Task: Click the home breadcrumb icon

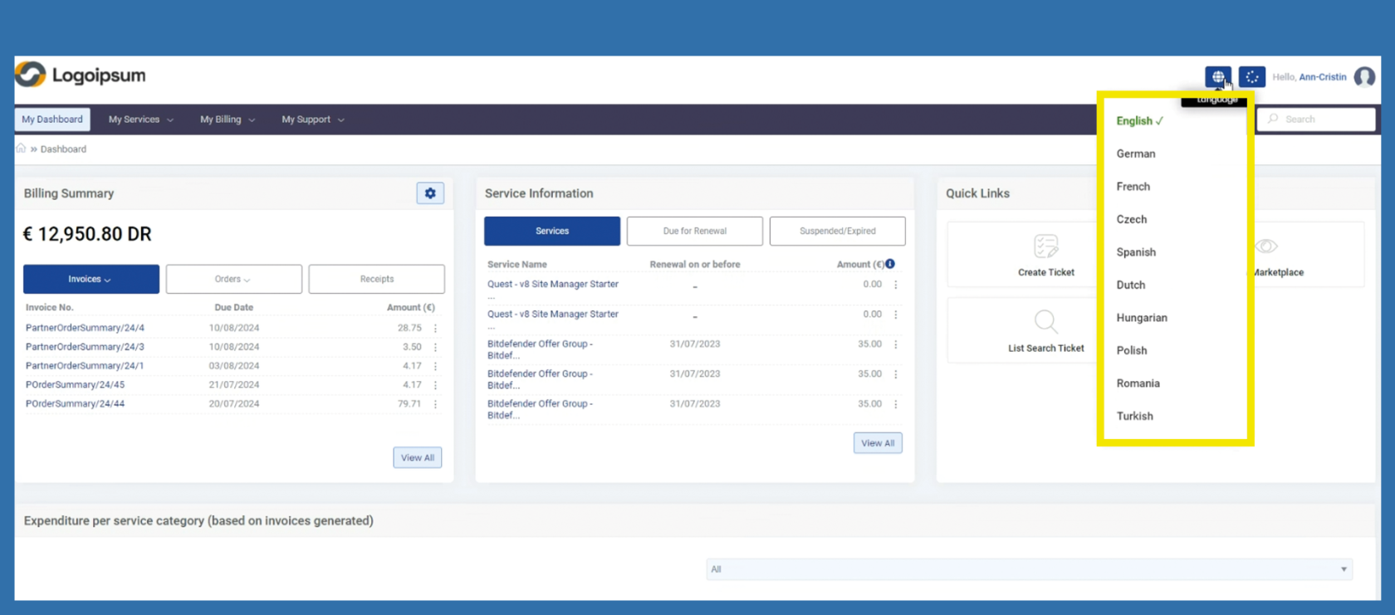Action: [21, 149]
